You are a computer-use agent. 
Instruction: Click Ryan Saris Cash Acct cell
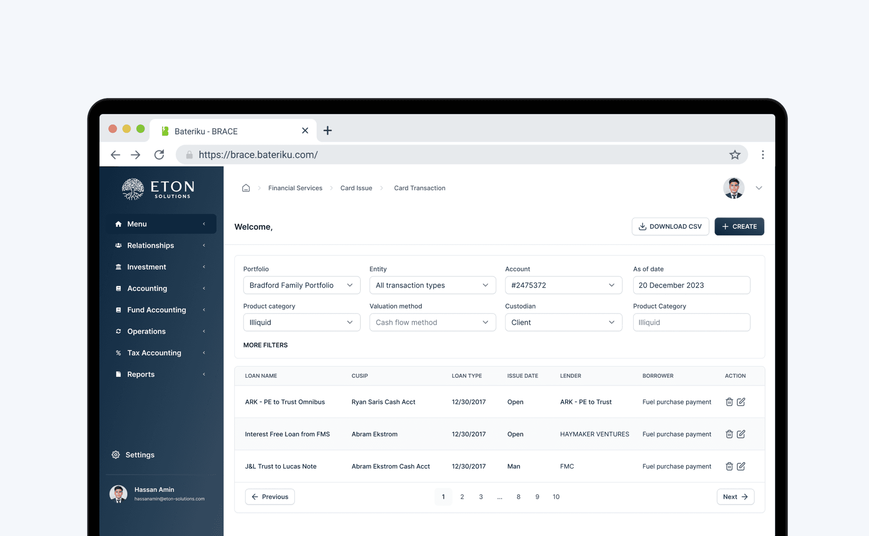pyautogui.click(x=383, y=402)
